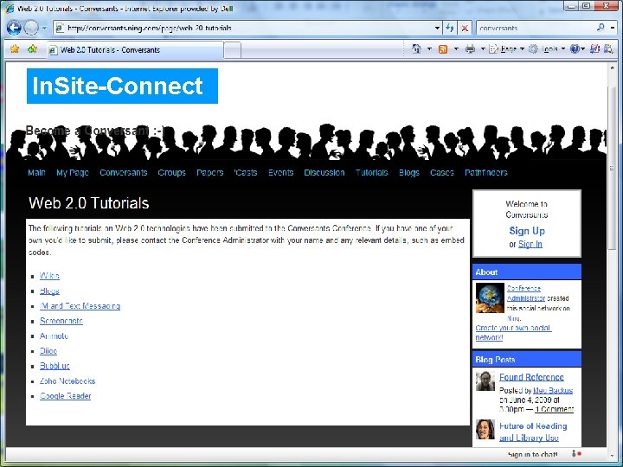The image size is (623, 467).
Task: Open the Papers navigation tab
Action: 209,173
